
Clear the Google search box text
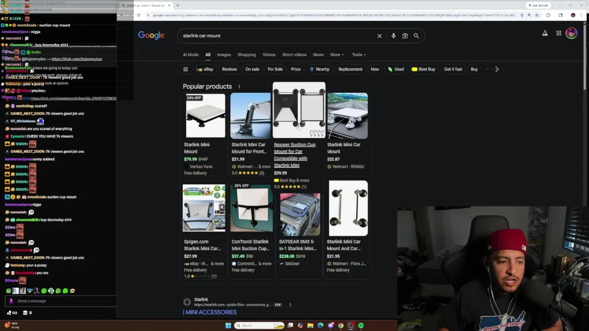tap(379, 36)
